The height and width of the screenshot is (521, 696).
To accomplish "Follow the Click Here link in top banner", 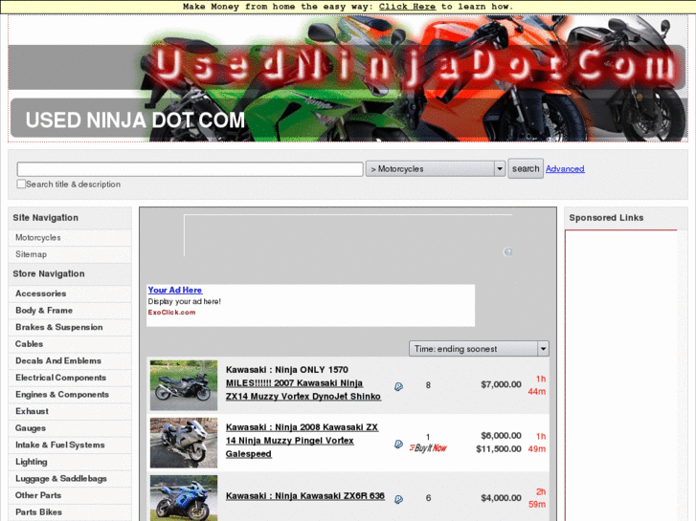I will pyautogui.click(x=407, y=7).
